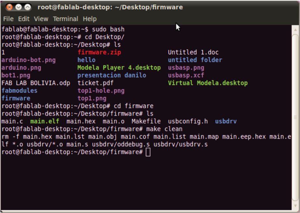Close the terminal window with red button
The height and width of the screenshot is (213, 300).
(x=9, y=7)
